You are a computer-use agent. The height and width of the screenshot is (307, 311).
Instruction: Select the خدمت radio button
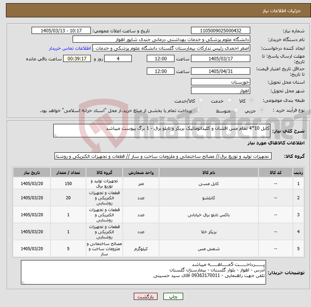pyautogui.click(x=229, y=100)
